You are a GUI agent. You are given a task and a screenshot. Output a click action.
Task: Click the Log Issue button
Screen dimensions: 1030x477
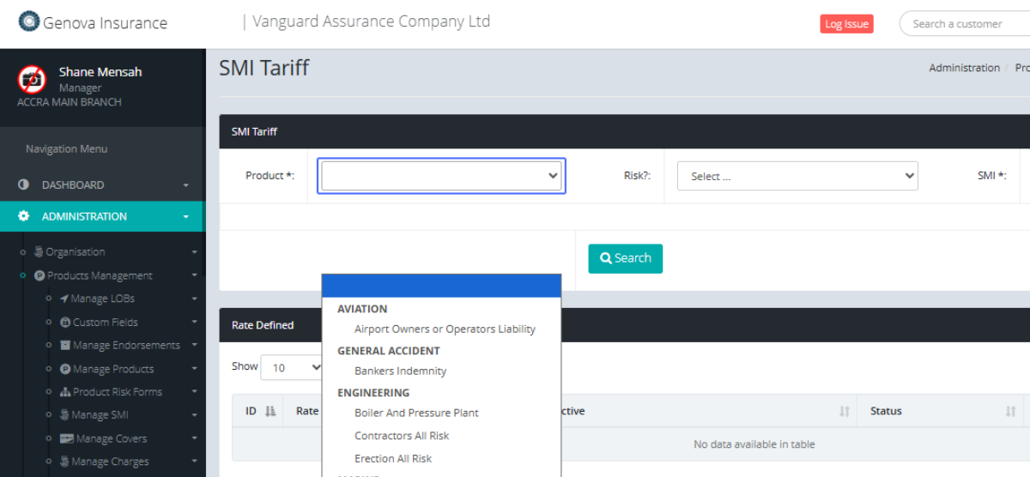[x=845, y=24]
